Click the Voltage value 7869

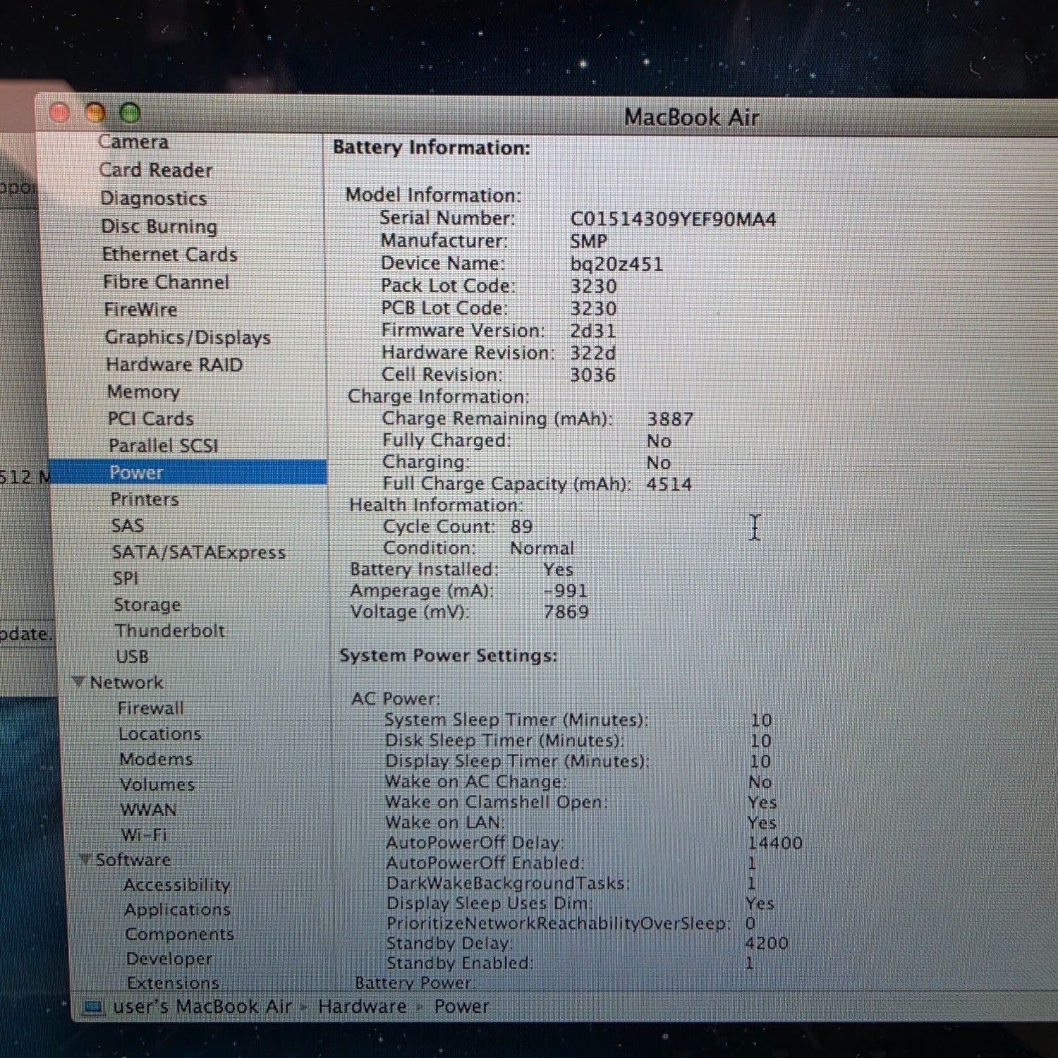tap(566, 612)
